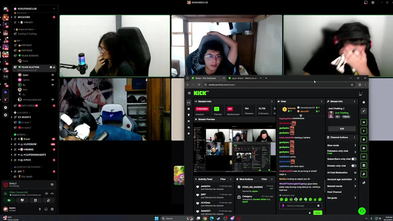Toggle Discord screen share button
Viewport: 393px width, 221px height.
[22, 200]
